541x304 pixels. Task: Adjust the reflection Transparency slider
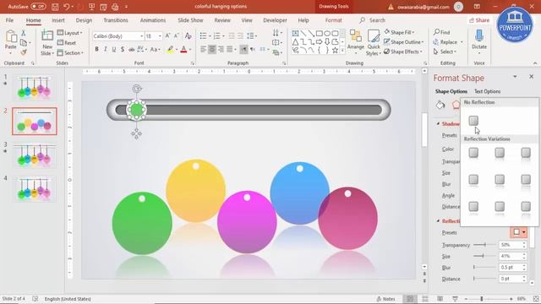[484, 245]
